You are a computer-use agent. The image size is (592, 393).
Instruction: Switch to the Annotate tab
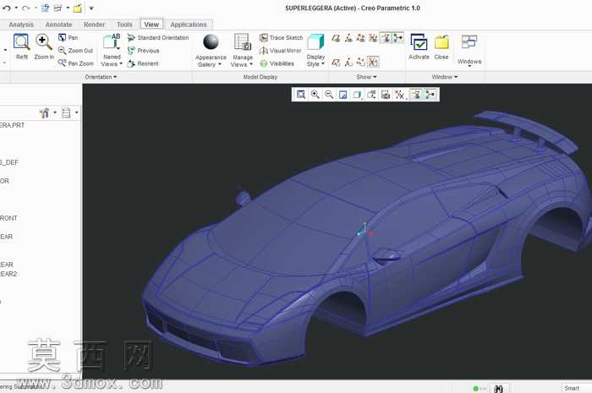[58, 25]
